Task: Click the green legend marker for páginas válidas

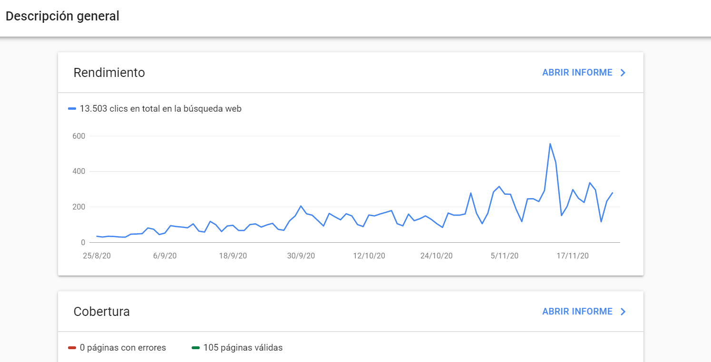Action: [x=195, y=348]
